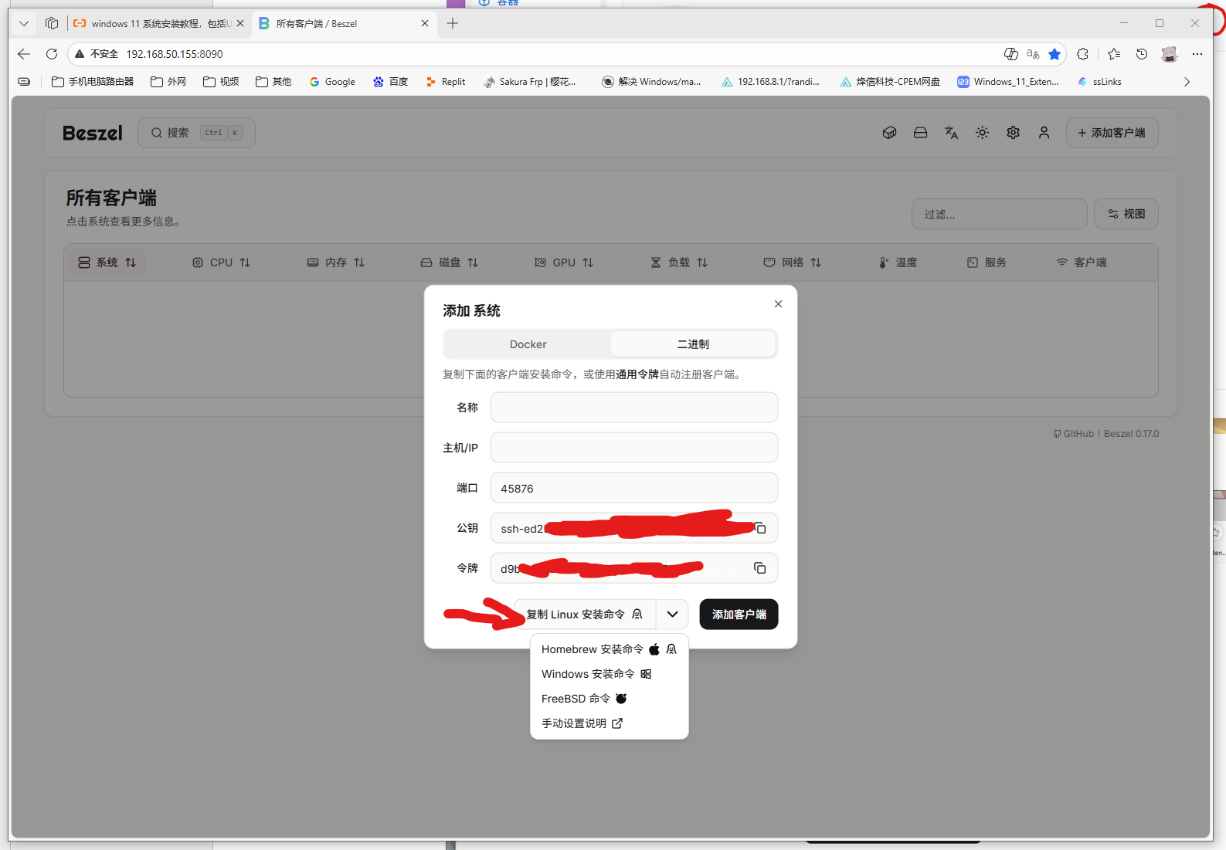Open the ssLinks bookmark
The image size is (1226, 850).
1099,82
